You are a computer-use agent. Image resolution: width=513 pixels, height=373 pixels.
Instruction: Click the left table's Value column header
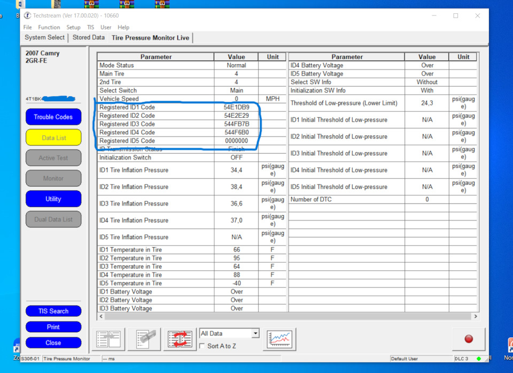tap(236, 57)
